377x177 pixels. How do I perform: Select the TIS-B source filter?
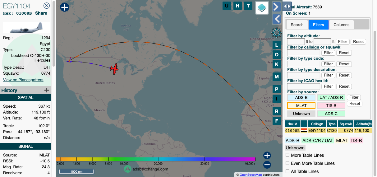point(331,105)
